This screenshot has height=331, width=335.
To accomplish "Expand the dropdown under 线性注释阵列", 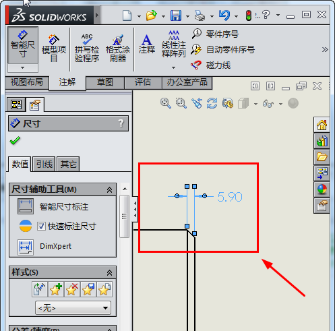I will pyautogui.click(x=173, y=67).
